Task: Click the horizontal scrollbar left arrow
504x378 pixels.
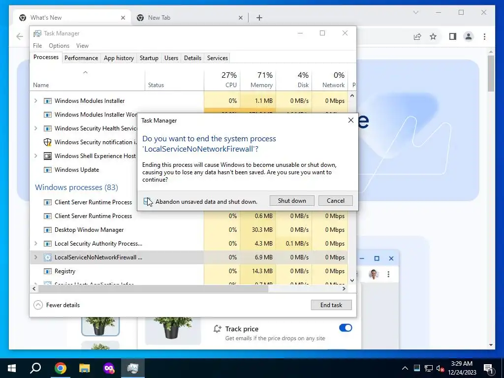Action: [x=34, y=288]
